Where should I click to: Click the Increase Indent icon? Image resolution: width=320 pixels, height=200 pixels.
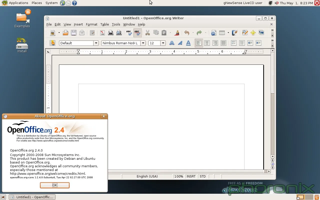pyautogui.click(x=258, y=43)
